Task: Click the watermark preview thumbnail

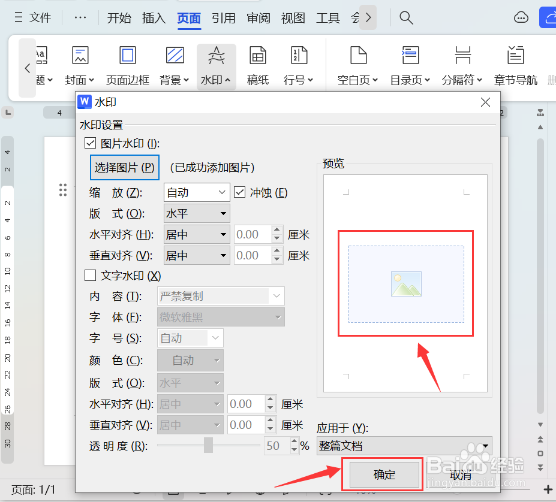Action: (405, 283)
